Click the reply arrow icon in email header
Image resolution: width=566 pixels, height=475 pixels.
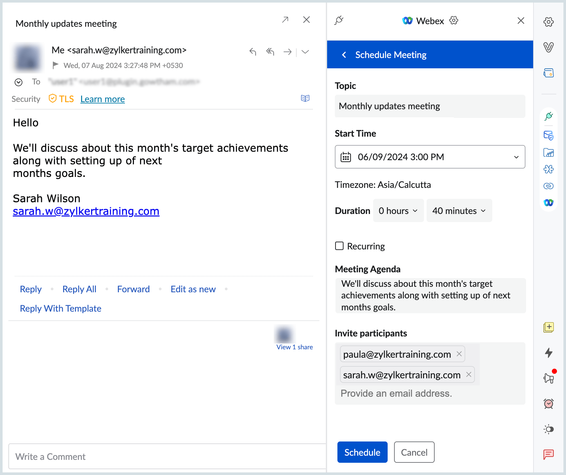pos(253,52)
